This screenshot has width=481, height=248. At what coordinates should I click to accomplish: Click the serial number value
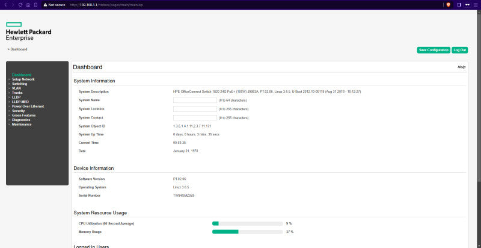pyautogui.click(x=183, y=196)
